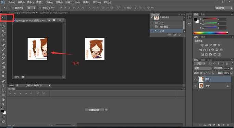Toggle Quick Mask mode icon

[3, 117]
